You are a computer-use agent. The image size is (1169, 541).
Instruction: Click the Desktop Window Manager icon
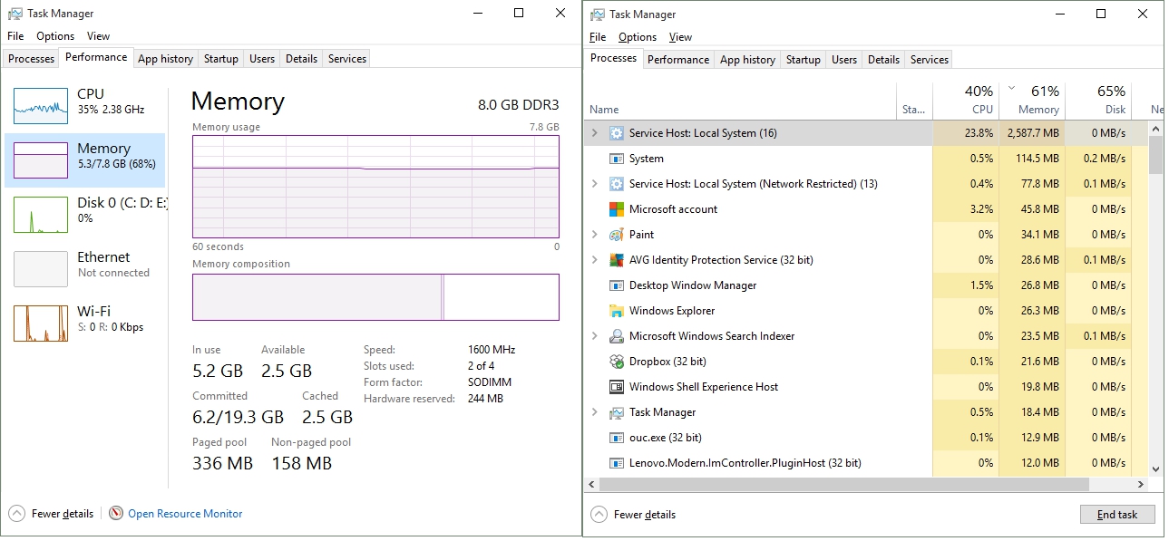616,285
